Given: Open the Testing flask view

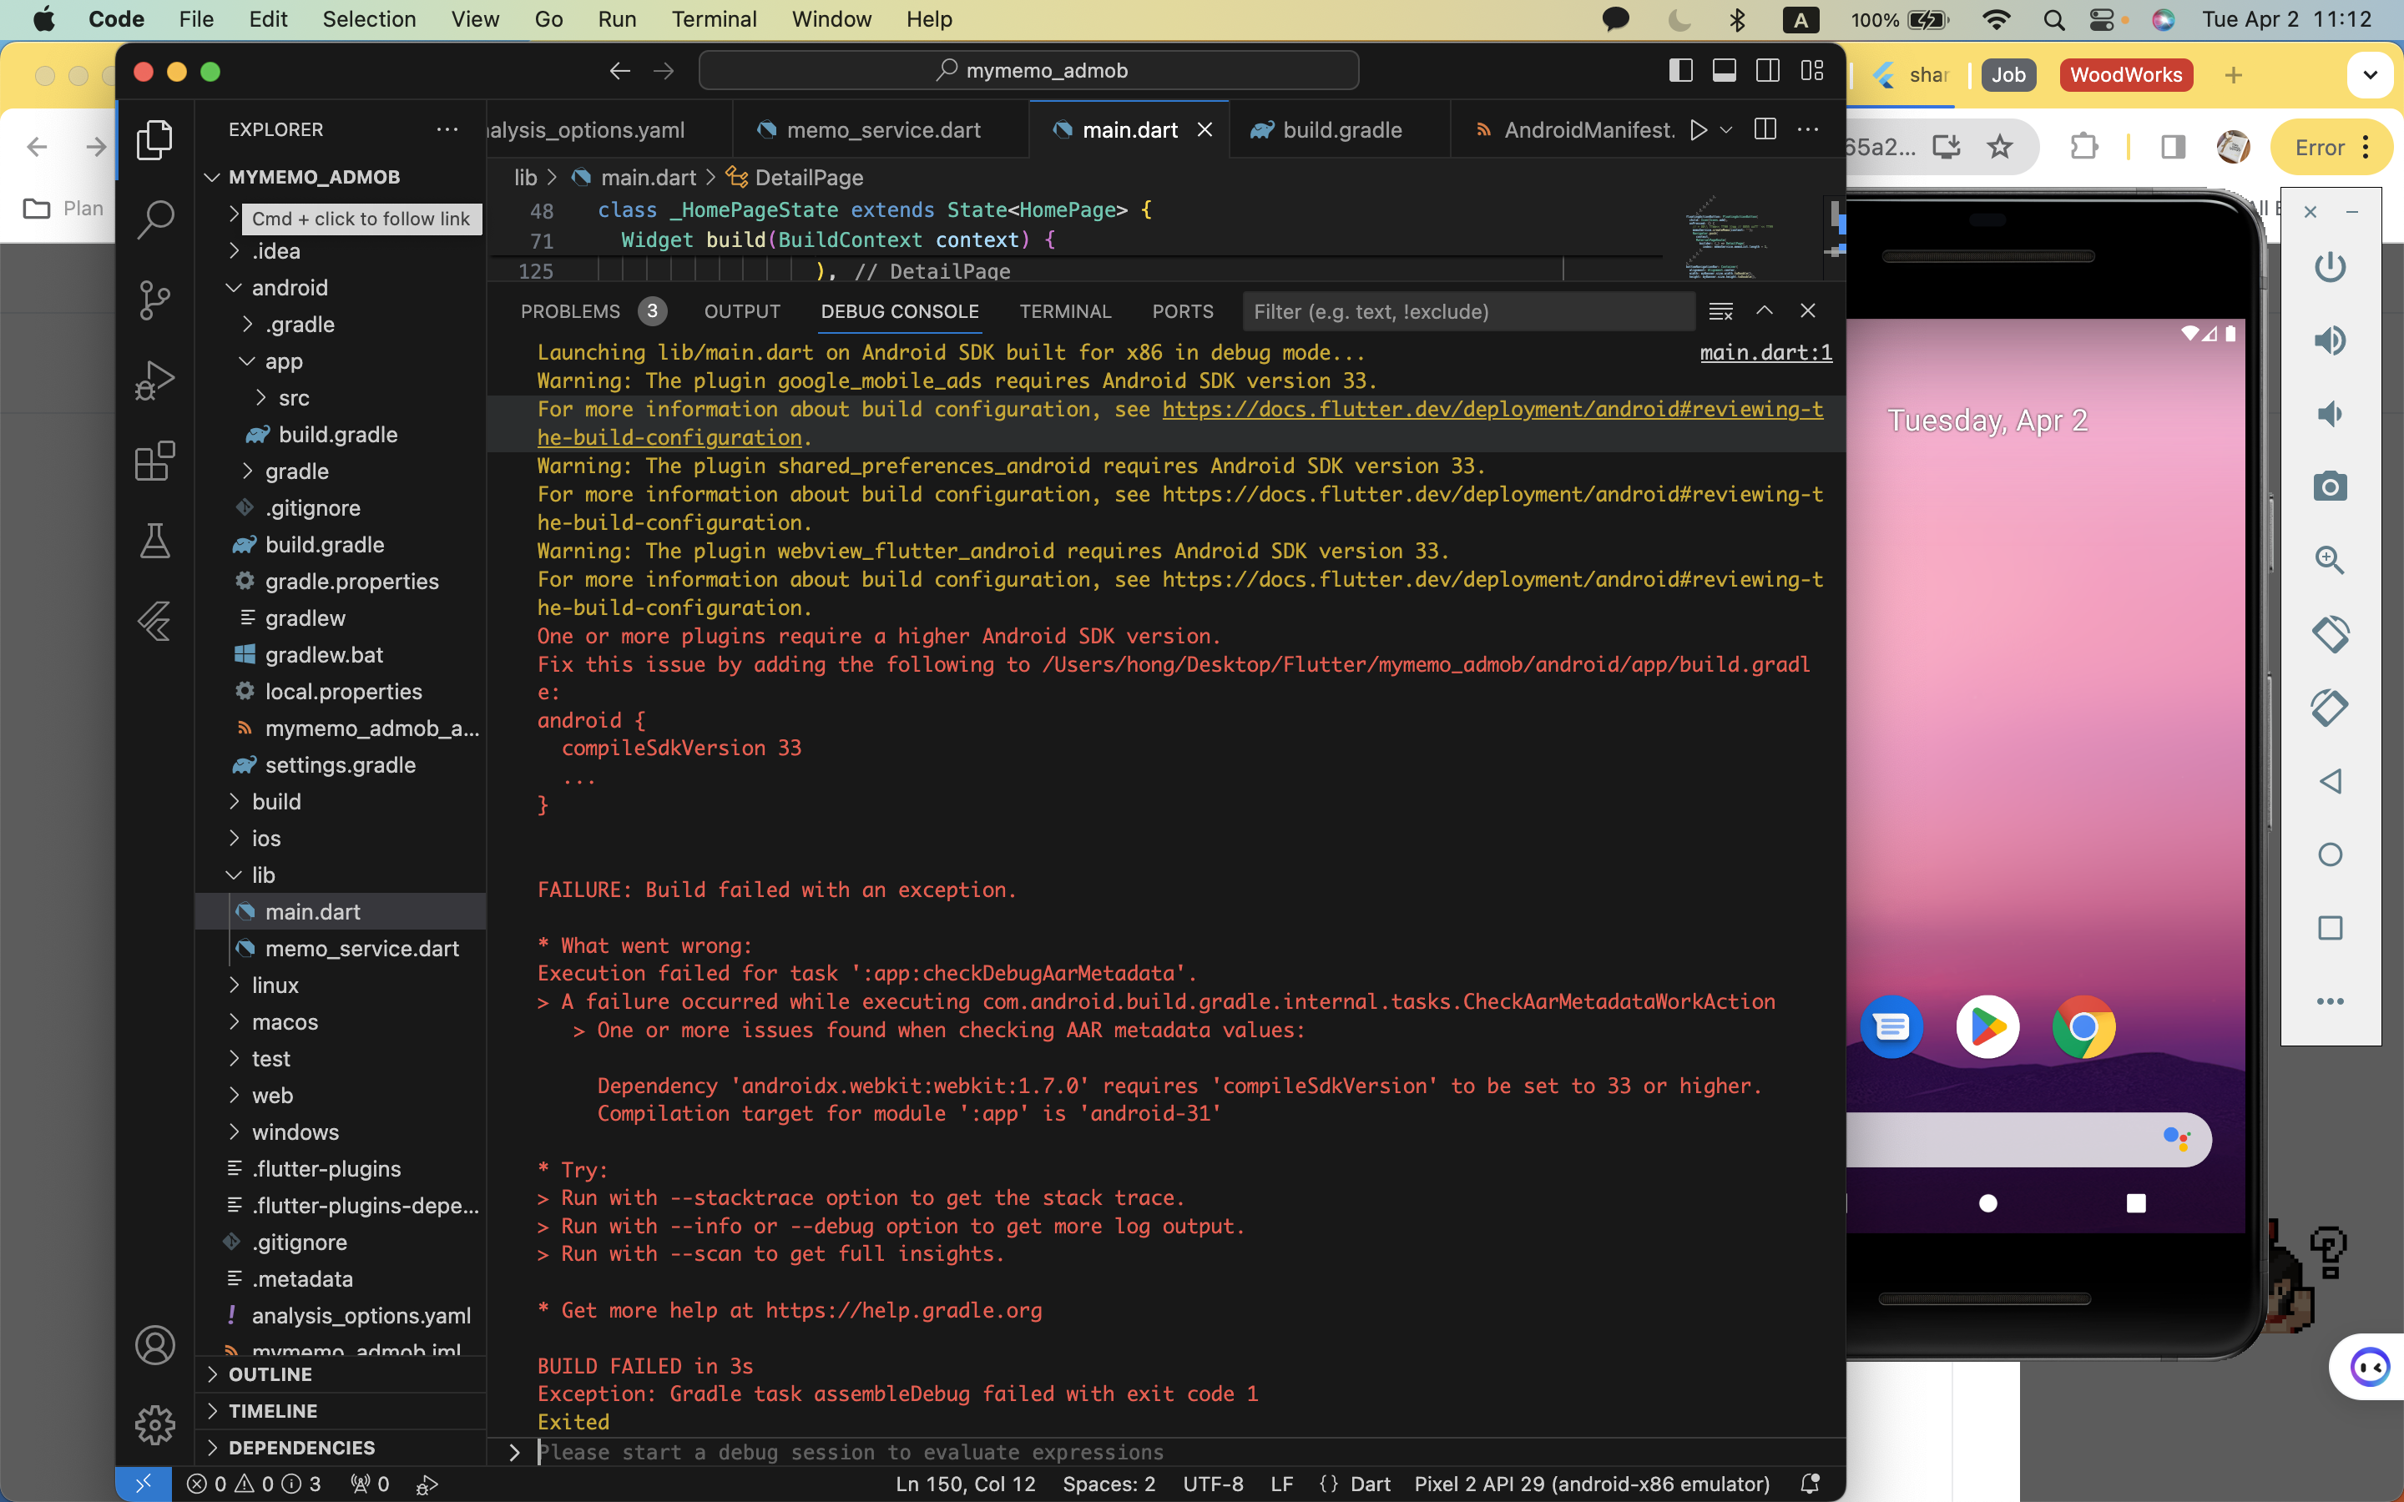Looking at the screenshot, I should (x=155, y=542).
